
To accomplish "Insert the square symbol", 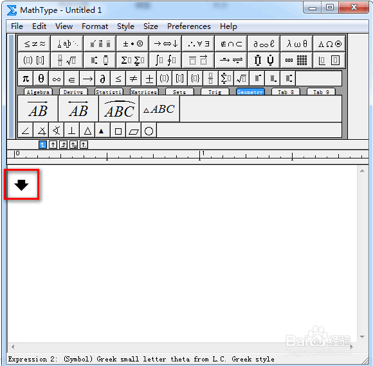I will pos(118,130).
